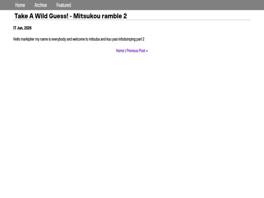Open the Previous Post » link
The image size is (264, 198).
coord(137,51)
